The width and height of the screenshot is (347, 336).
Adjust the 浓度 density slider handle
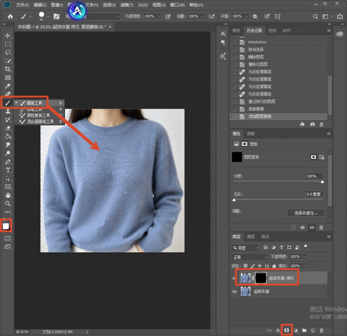pos(323,182)
